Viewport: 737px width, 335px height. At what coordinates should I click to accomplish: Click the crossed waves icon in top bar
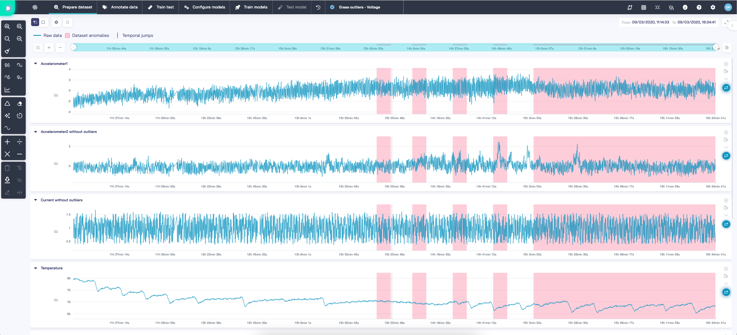tap(658, 7)
